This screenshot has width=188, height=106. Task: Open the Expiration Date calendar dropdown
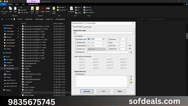tap(104, 39)
